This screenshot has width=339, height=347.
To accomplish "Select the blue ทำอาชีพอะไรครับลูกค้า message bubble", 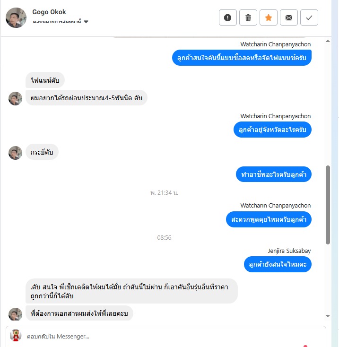I will 273,174.
